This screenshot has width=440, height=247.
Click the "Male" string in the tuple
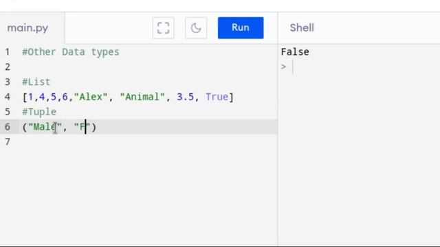(45, 127)
